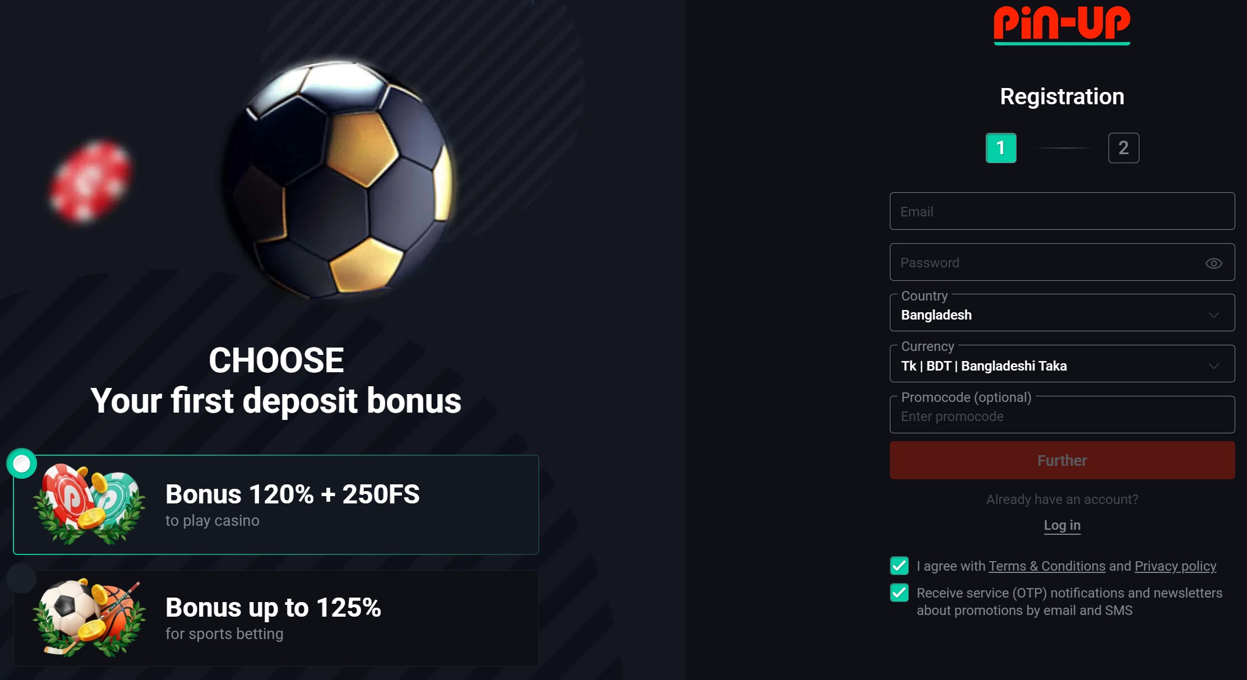This screenshot has height=680, width=1247.
Task: Expand the Currency dropdown chevron
Action: pos(1214,366)
